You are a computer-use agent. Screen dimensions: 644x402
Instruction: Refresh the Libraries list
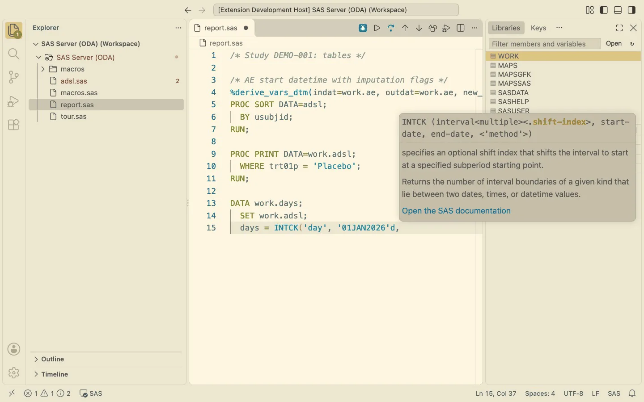pos(632,44)
